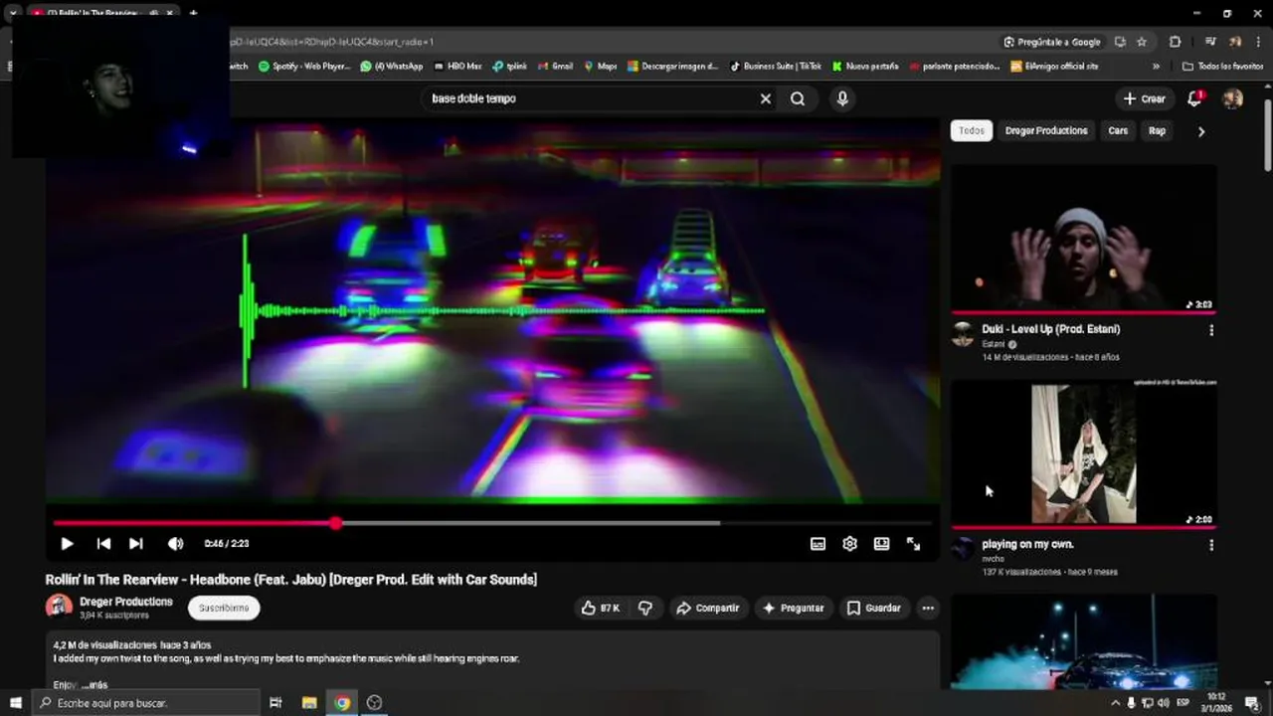The width and height of the screenshot is (1273, 716).
Task: Dislike the video with thumbs down
Action: pos(645,608)
